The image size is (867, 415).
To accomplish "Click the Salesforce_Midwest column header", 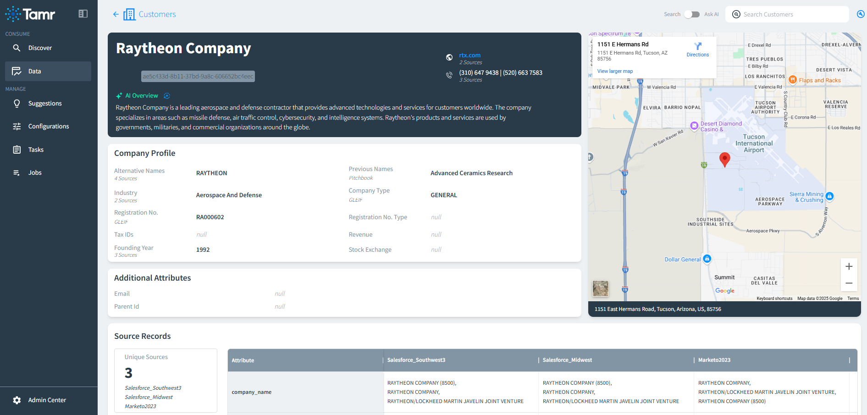I will (x=617, y=360).
